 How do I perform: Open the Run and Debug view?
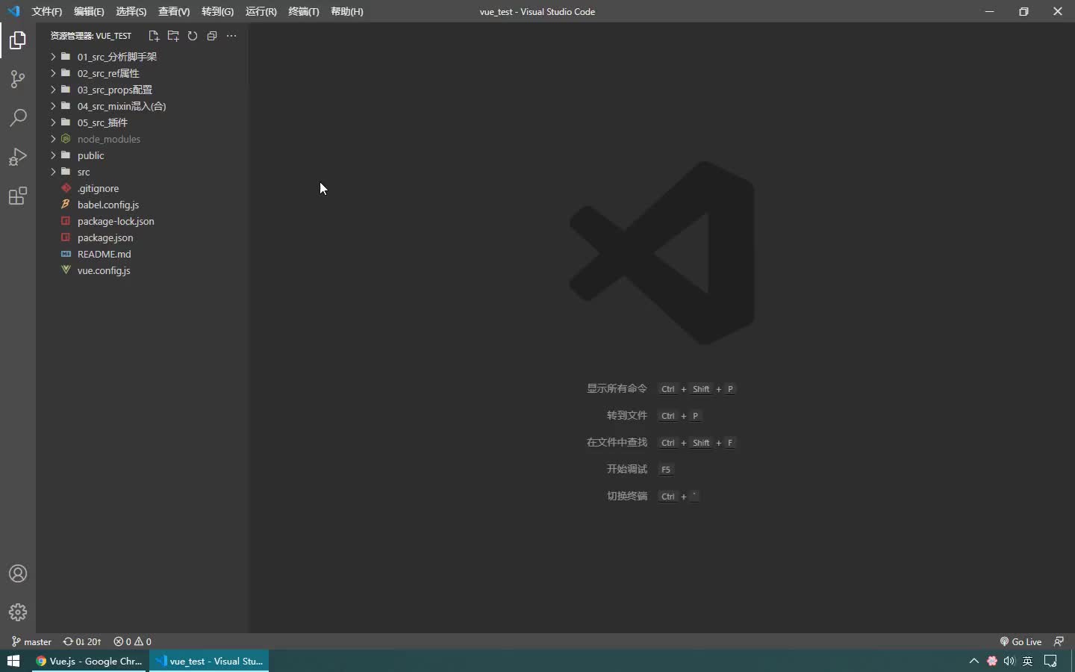coord(18,157)
